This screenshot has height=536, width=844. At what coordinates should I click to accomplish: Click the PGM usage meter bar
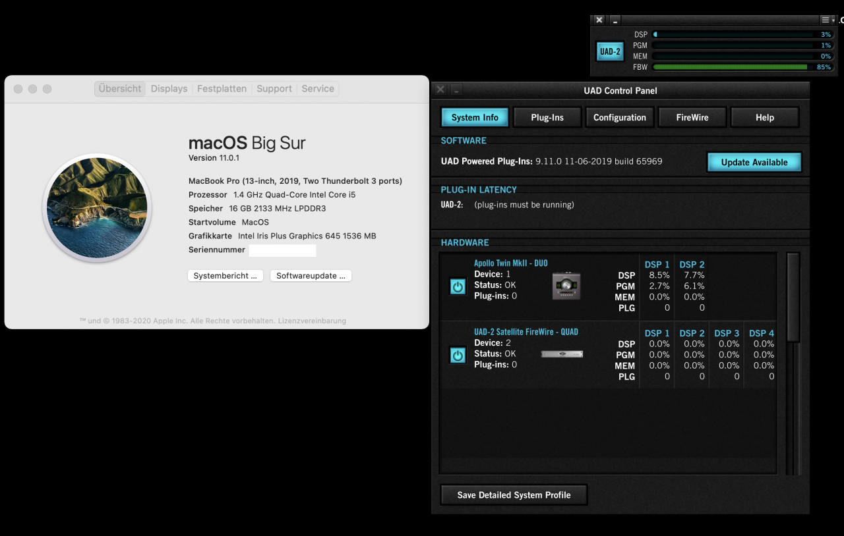[x=742, y=45]
